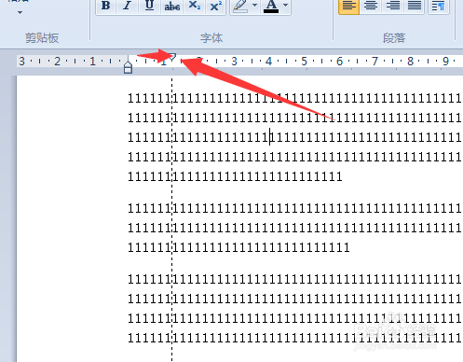Toggle underline formatting
The width and height of the screenshot is (463, 362).
tap(149, 6)
